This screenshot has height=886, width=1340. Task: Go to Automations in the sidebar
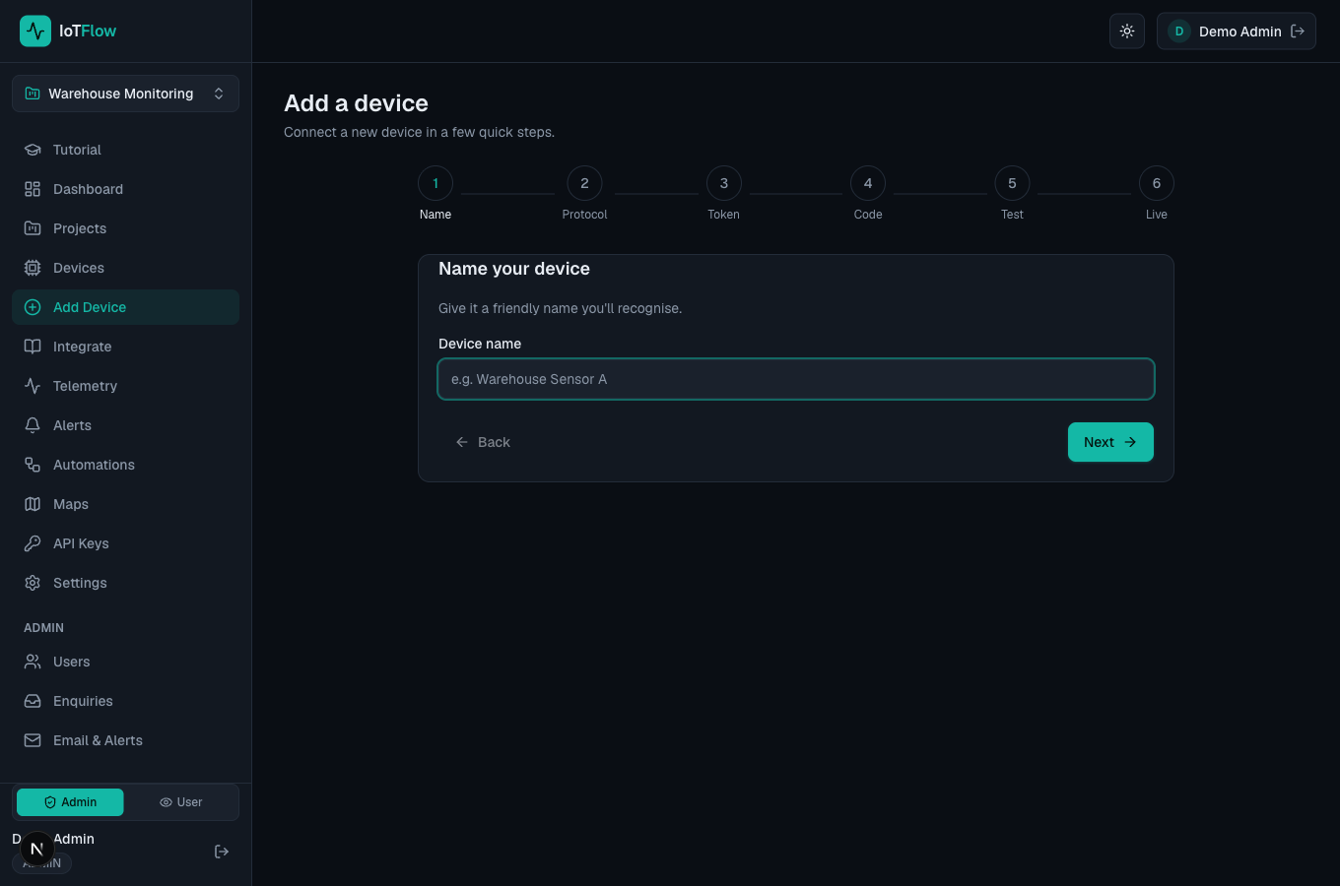[125, 465]
